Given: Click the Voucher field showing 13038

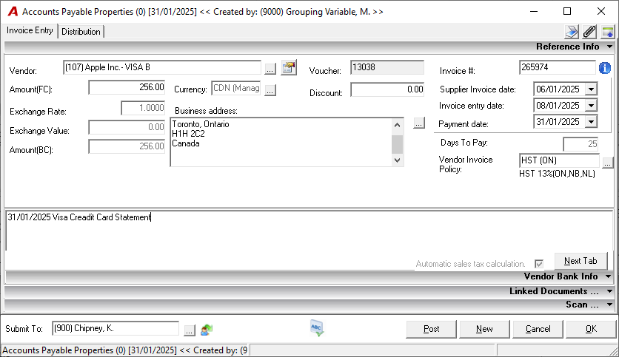Looking at the screenshot, I should click(x=387, y=67).
